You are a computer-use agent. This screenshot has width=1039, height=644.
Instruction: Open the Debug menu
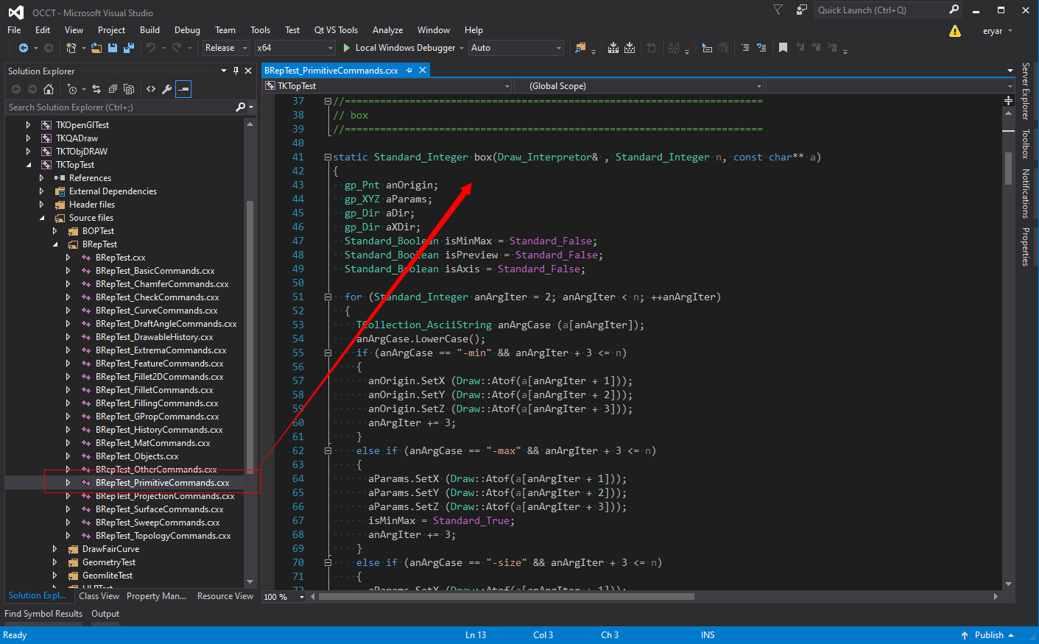click(187, 30)
